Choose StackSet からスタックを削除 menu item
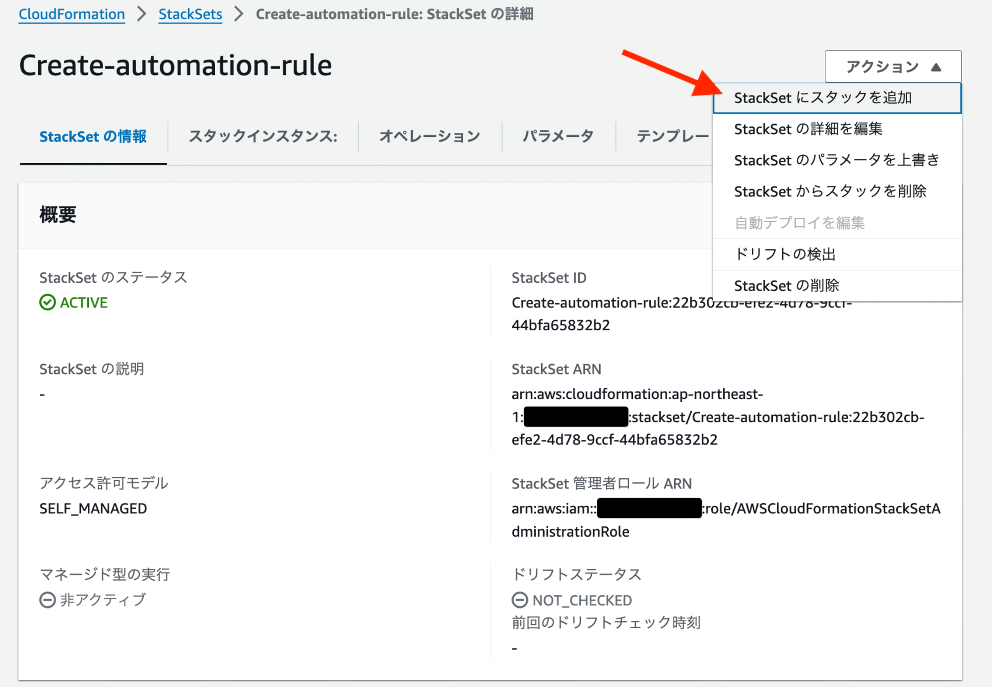The width and height of the screenshot is (992, 687). tap(837, 191)
